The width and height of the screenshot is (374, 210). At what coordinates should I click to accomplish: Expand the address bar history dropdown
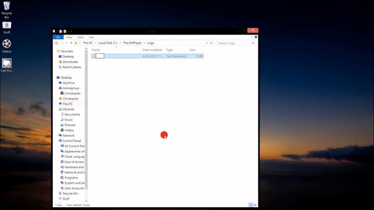point(207,43)
